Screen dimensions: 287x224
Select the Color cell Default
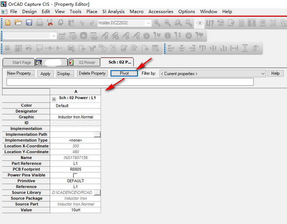pos(76,106)
